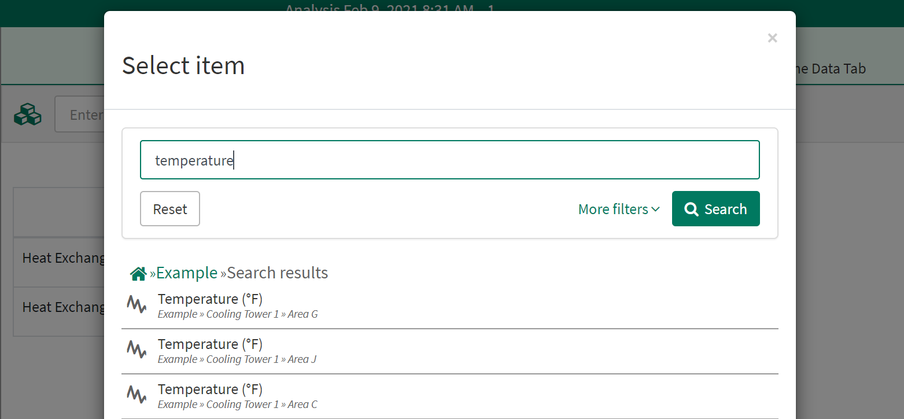
Task: Click the signal icon for Area G temperature
Action: (136, 304)
